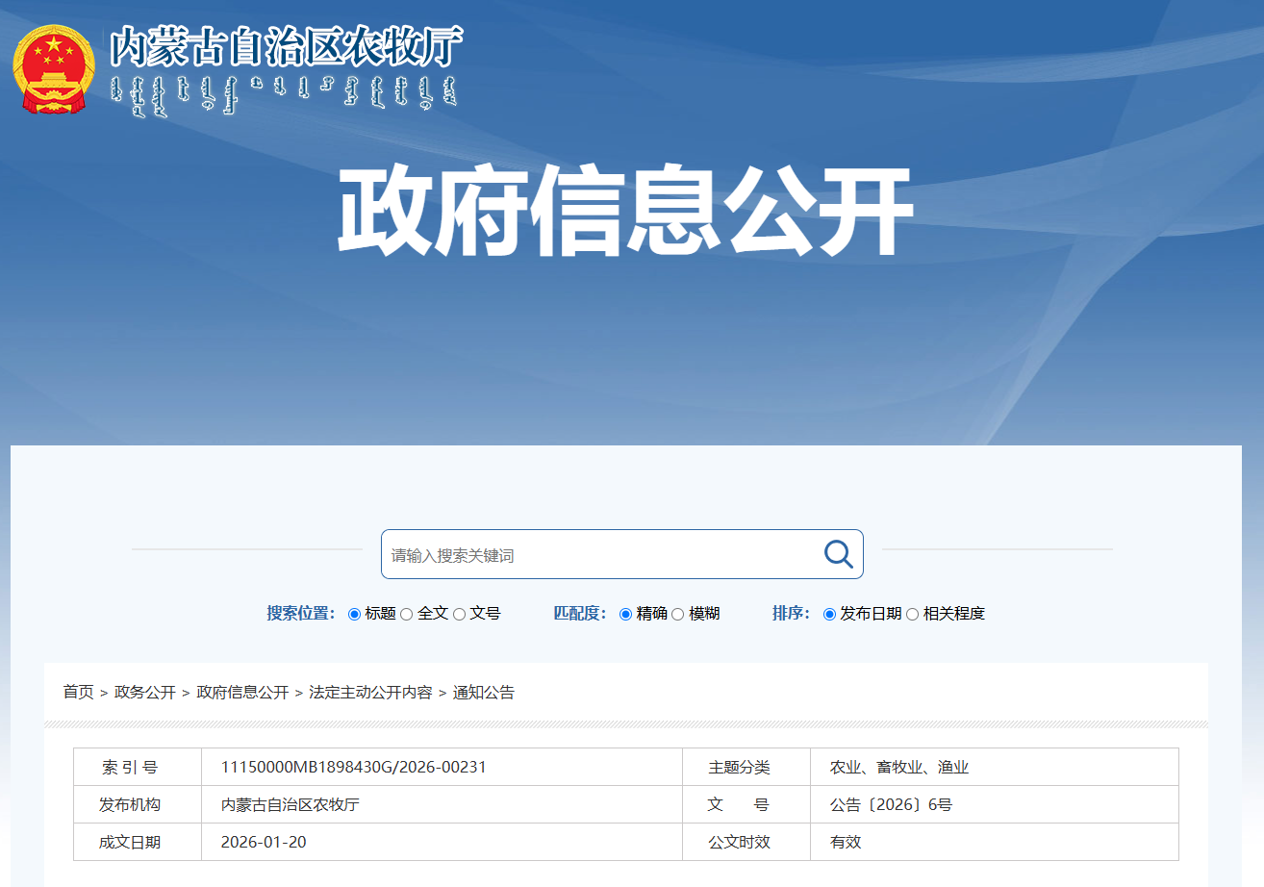Navigate to 法定主动公开内容 breadcrumb

[370, 692]
